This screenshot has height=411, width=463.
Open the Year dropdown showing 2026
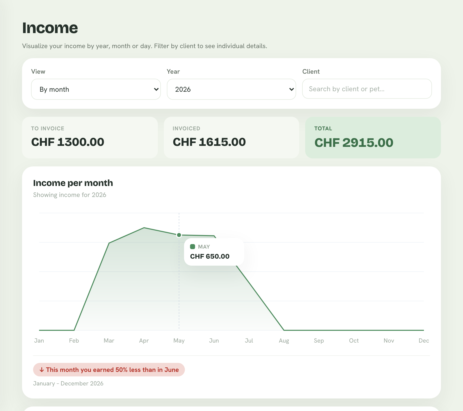click(x=232, y=89)
